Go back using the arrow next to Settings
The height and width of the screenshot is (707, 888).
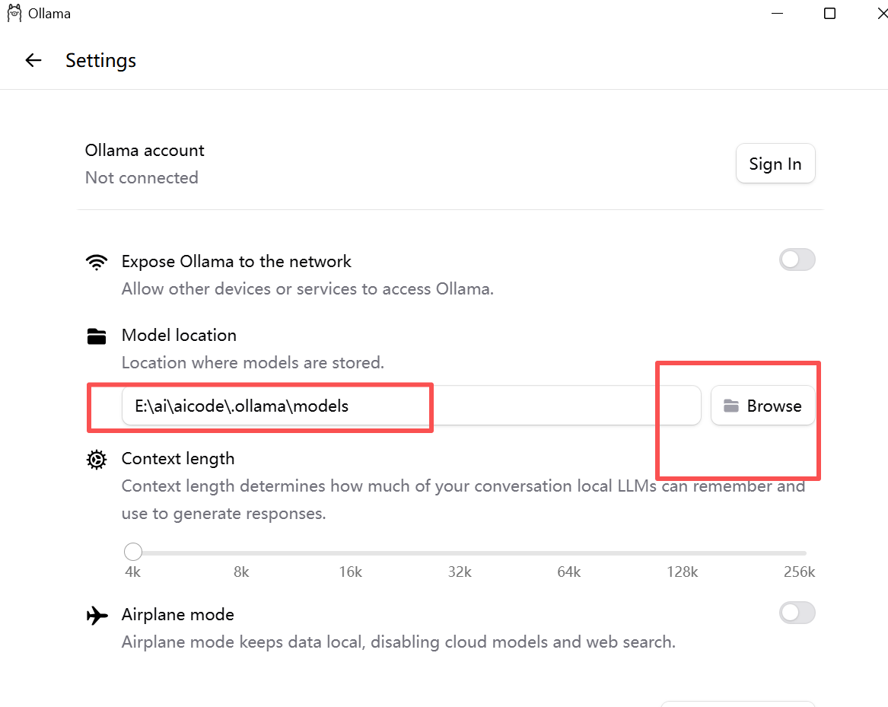(33, 60)
